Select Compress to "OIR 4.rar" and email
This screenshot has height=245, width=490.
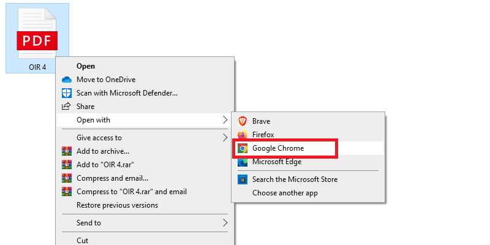(132, 192)
